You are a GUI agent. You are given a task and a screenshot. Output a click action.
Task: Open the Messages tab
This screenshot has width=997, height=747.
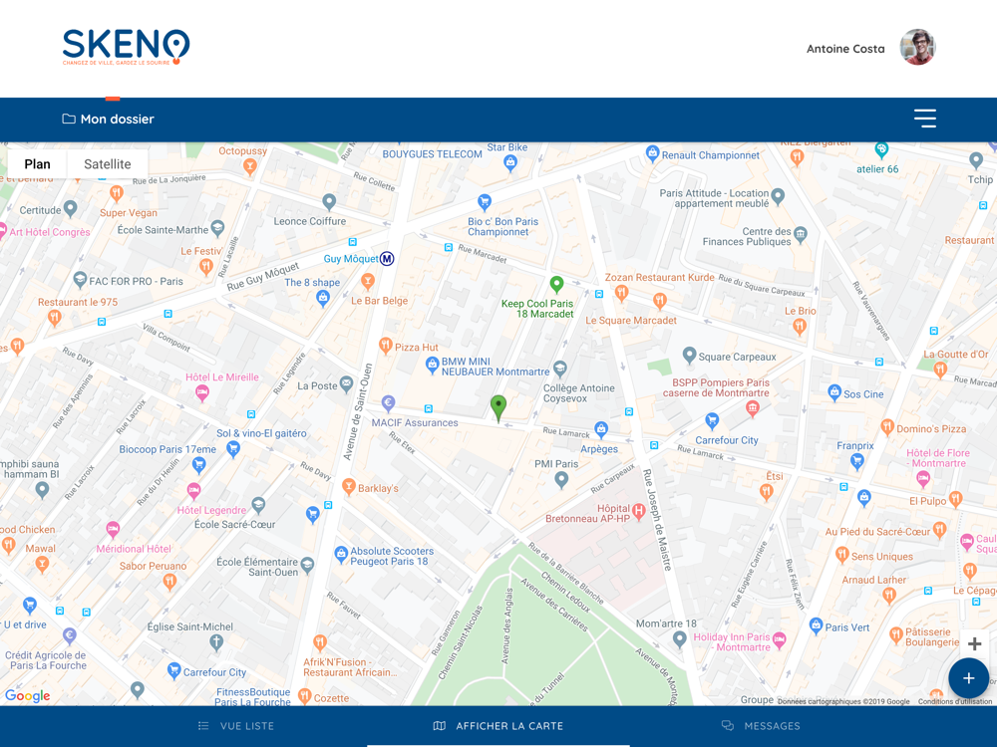761,726
